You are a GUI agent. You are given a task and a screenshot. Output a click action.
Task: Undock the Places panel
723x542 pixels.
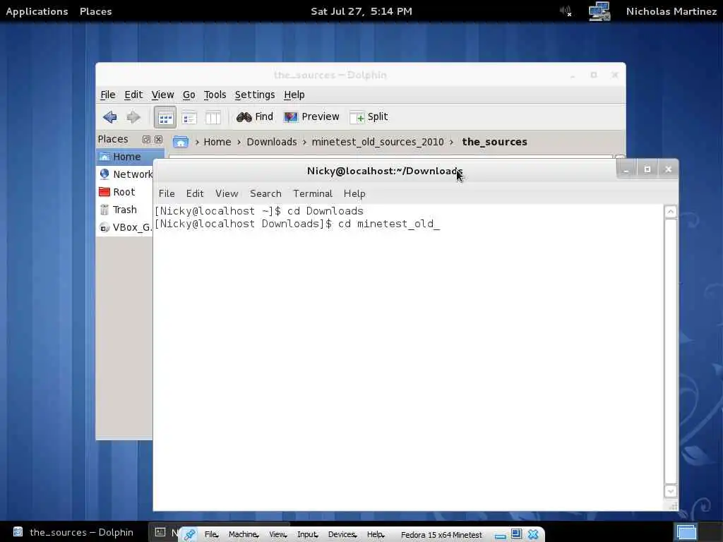coord(146,139)
